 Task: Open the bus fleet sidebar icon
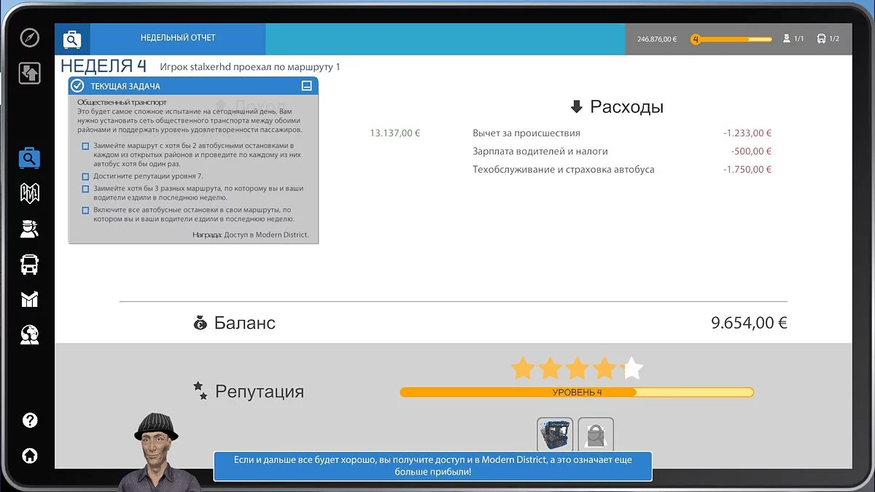coord(29,264)
